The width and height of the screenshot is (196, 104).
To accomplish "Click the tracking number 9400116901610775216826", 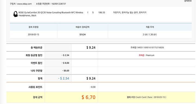I will [151, 47].
